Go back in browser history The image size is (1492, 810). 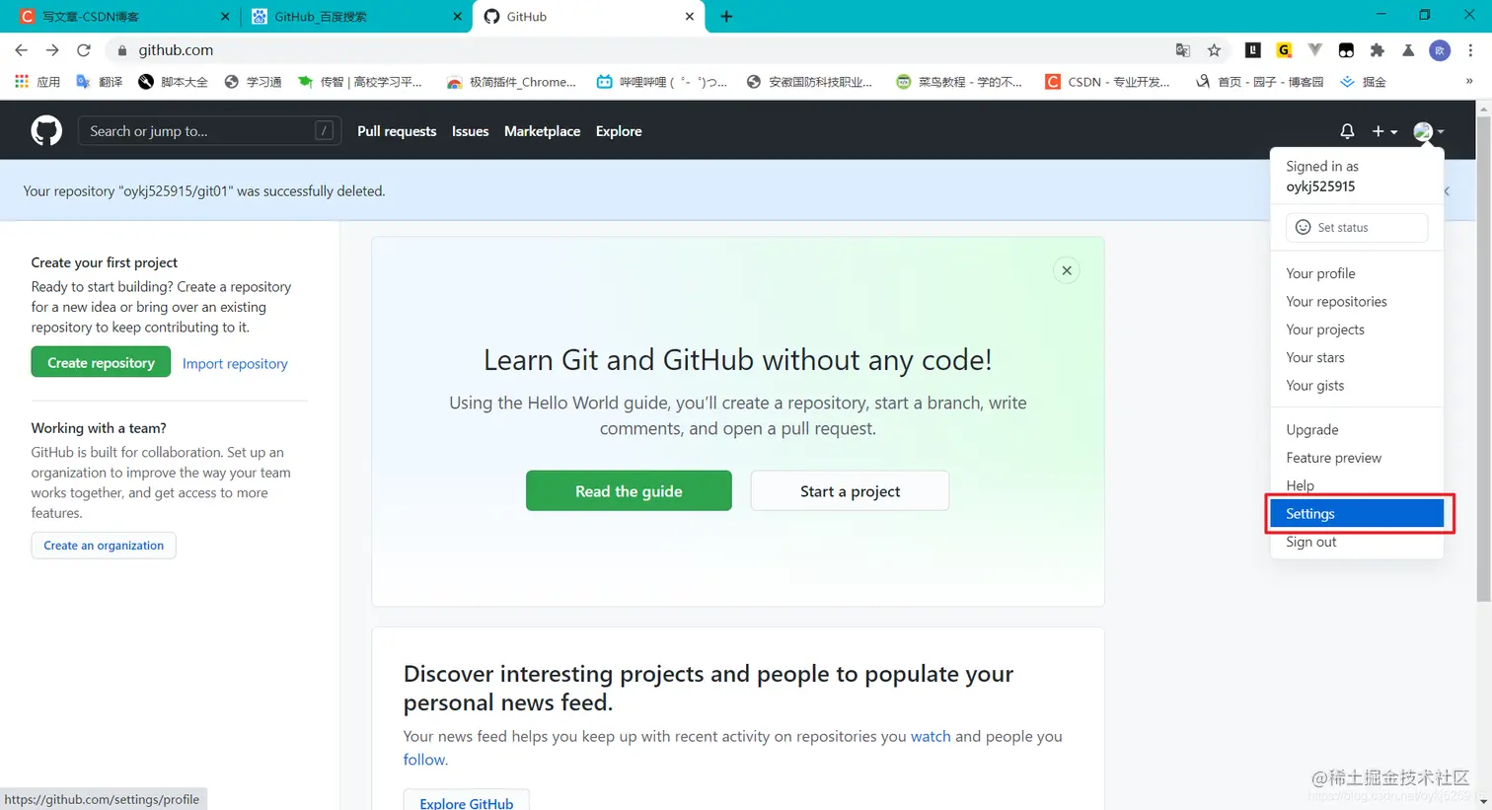tap(22, 50)
